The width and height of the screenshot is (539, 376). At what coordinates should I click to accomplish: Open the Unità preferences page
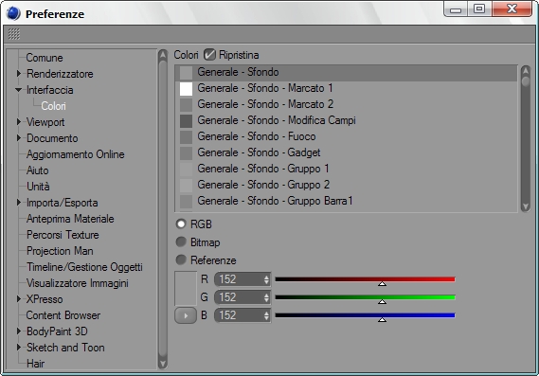pyautogui.click(x=38, y=187)
